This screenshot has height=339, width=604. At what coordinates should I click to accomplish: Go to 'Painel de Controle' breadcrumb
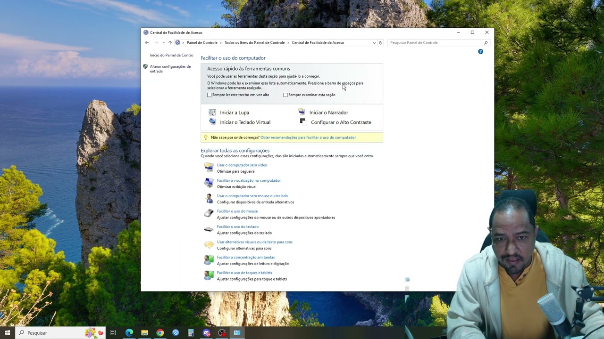[x=202, y=43]
